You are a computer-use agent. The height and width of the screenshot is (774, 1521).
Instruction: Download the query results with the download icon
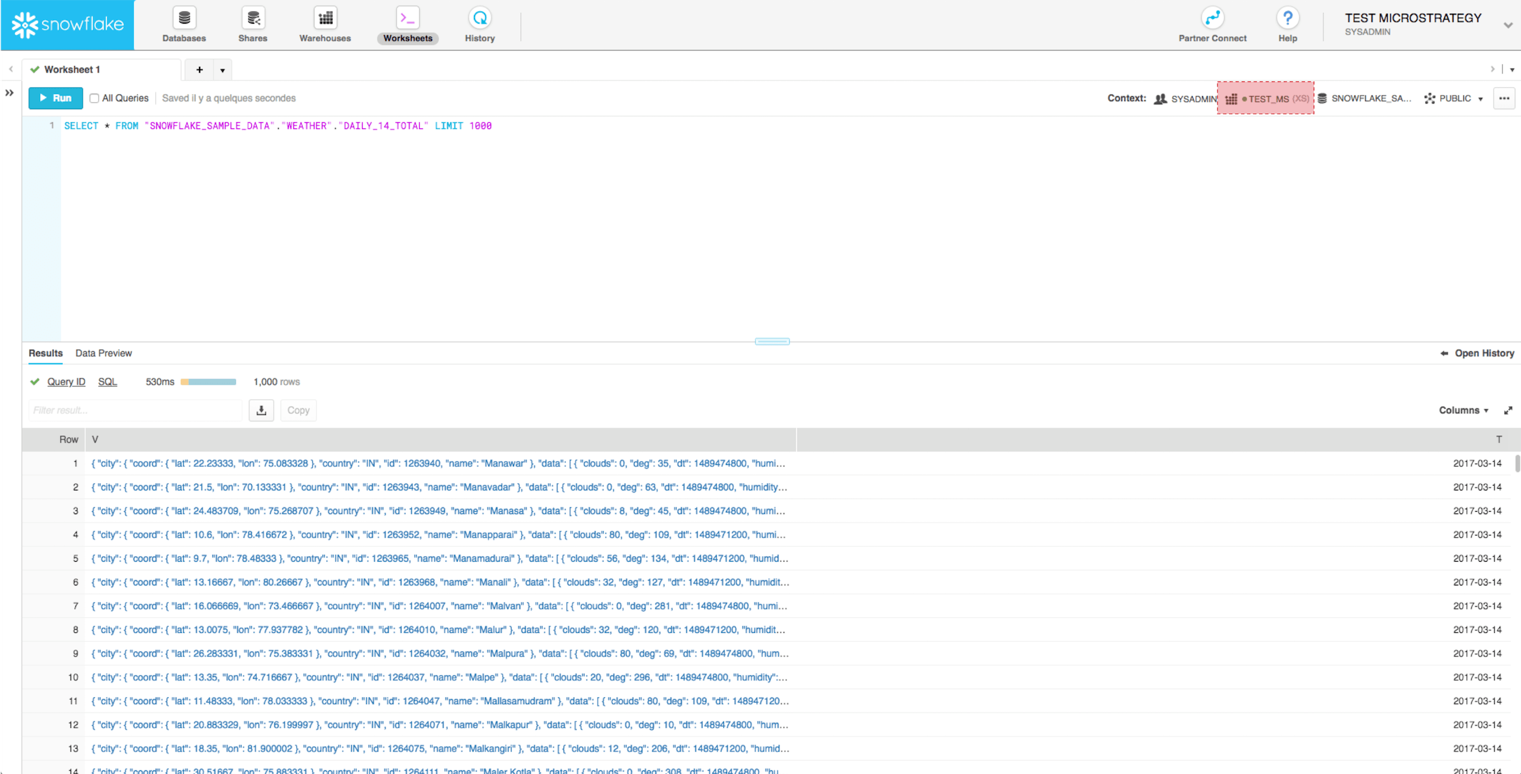[261, 410]
